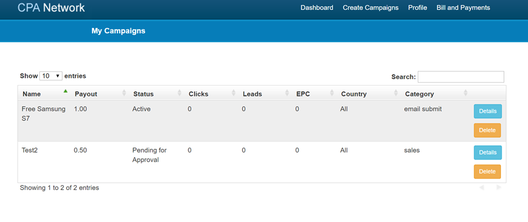Click the previous page arrow
The width and height of the screenshot is (528, 222).
click(x=482, y=187)
